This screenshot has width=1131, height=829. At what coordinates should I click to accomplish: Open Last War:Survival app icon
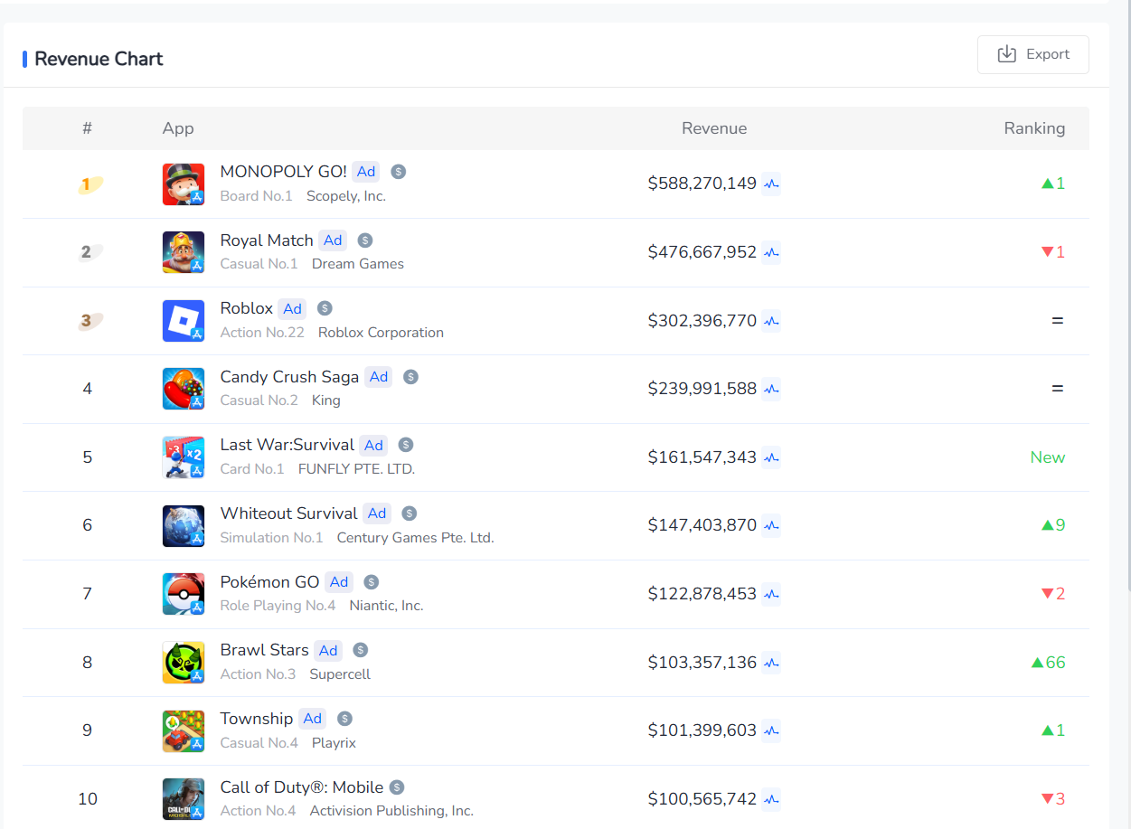184,457
